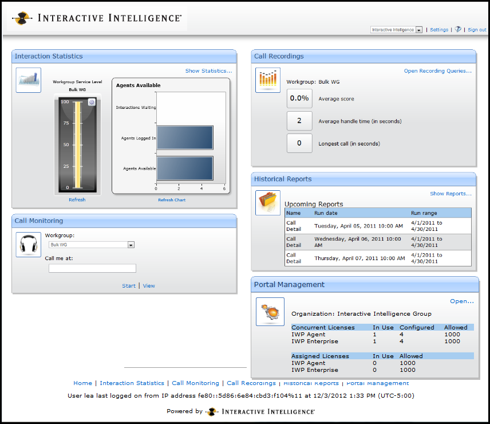The width and height of the screenshot is (490, 424).
Task: Refresh the Agents Available chart
Action: click(172, 200)
